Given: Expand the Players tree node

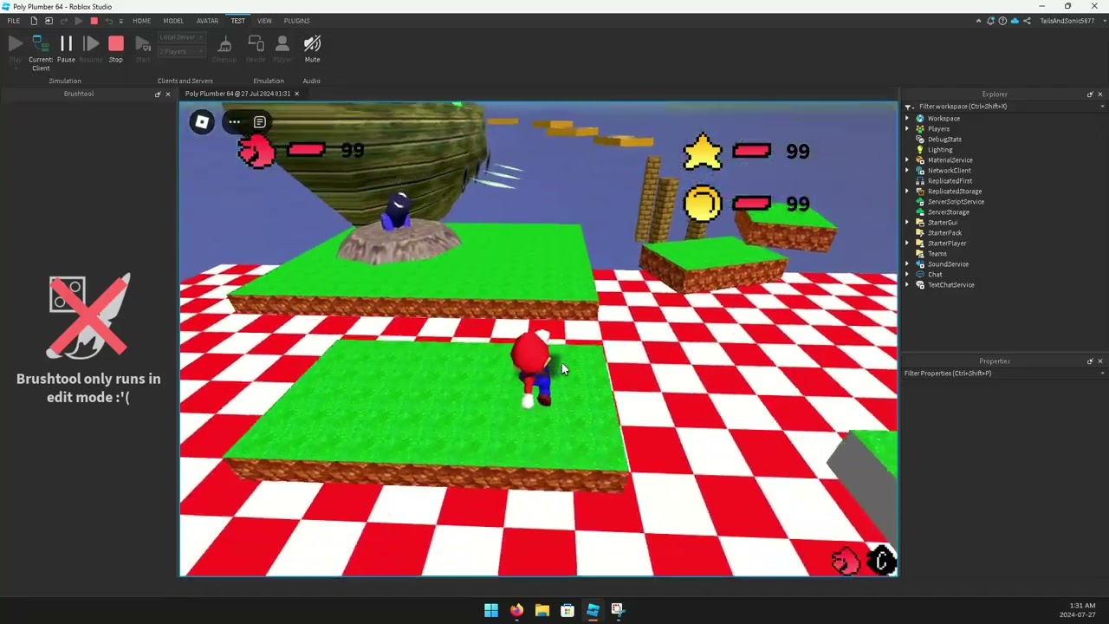Looking at the screenshot, I should pos(907,129).
